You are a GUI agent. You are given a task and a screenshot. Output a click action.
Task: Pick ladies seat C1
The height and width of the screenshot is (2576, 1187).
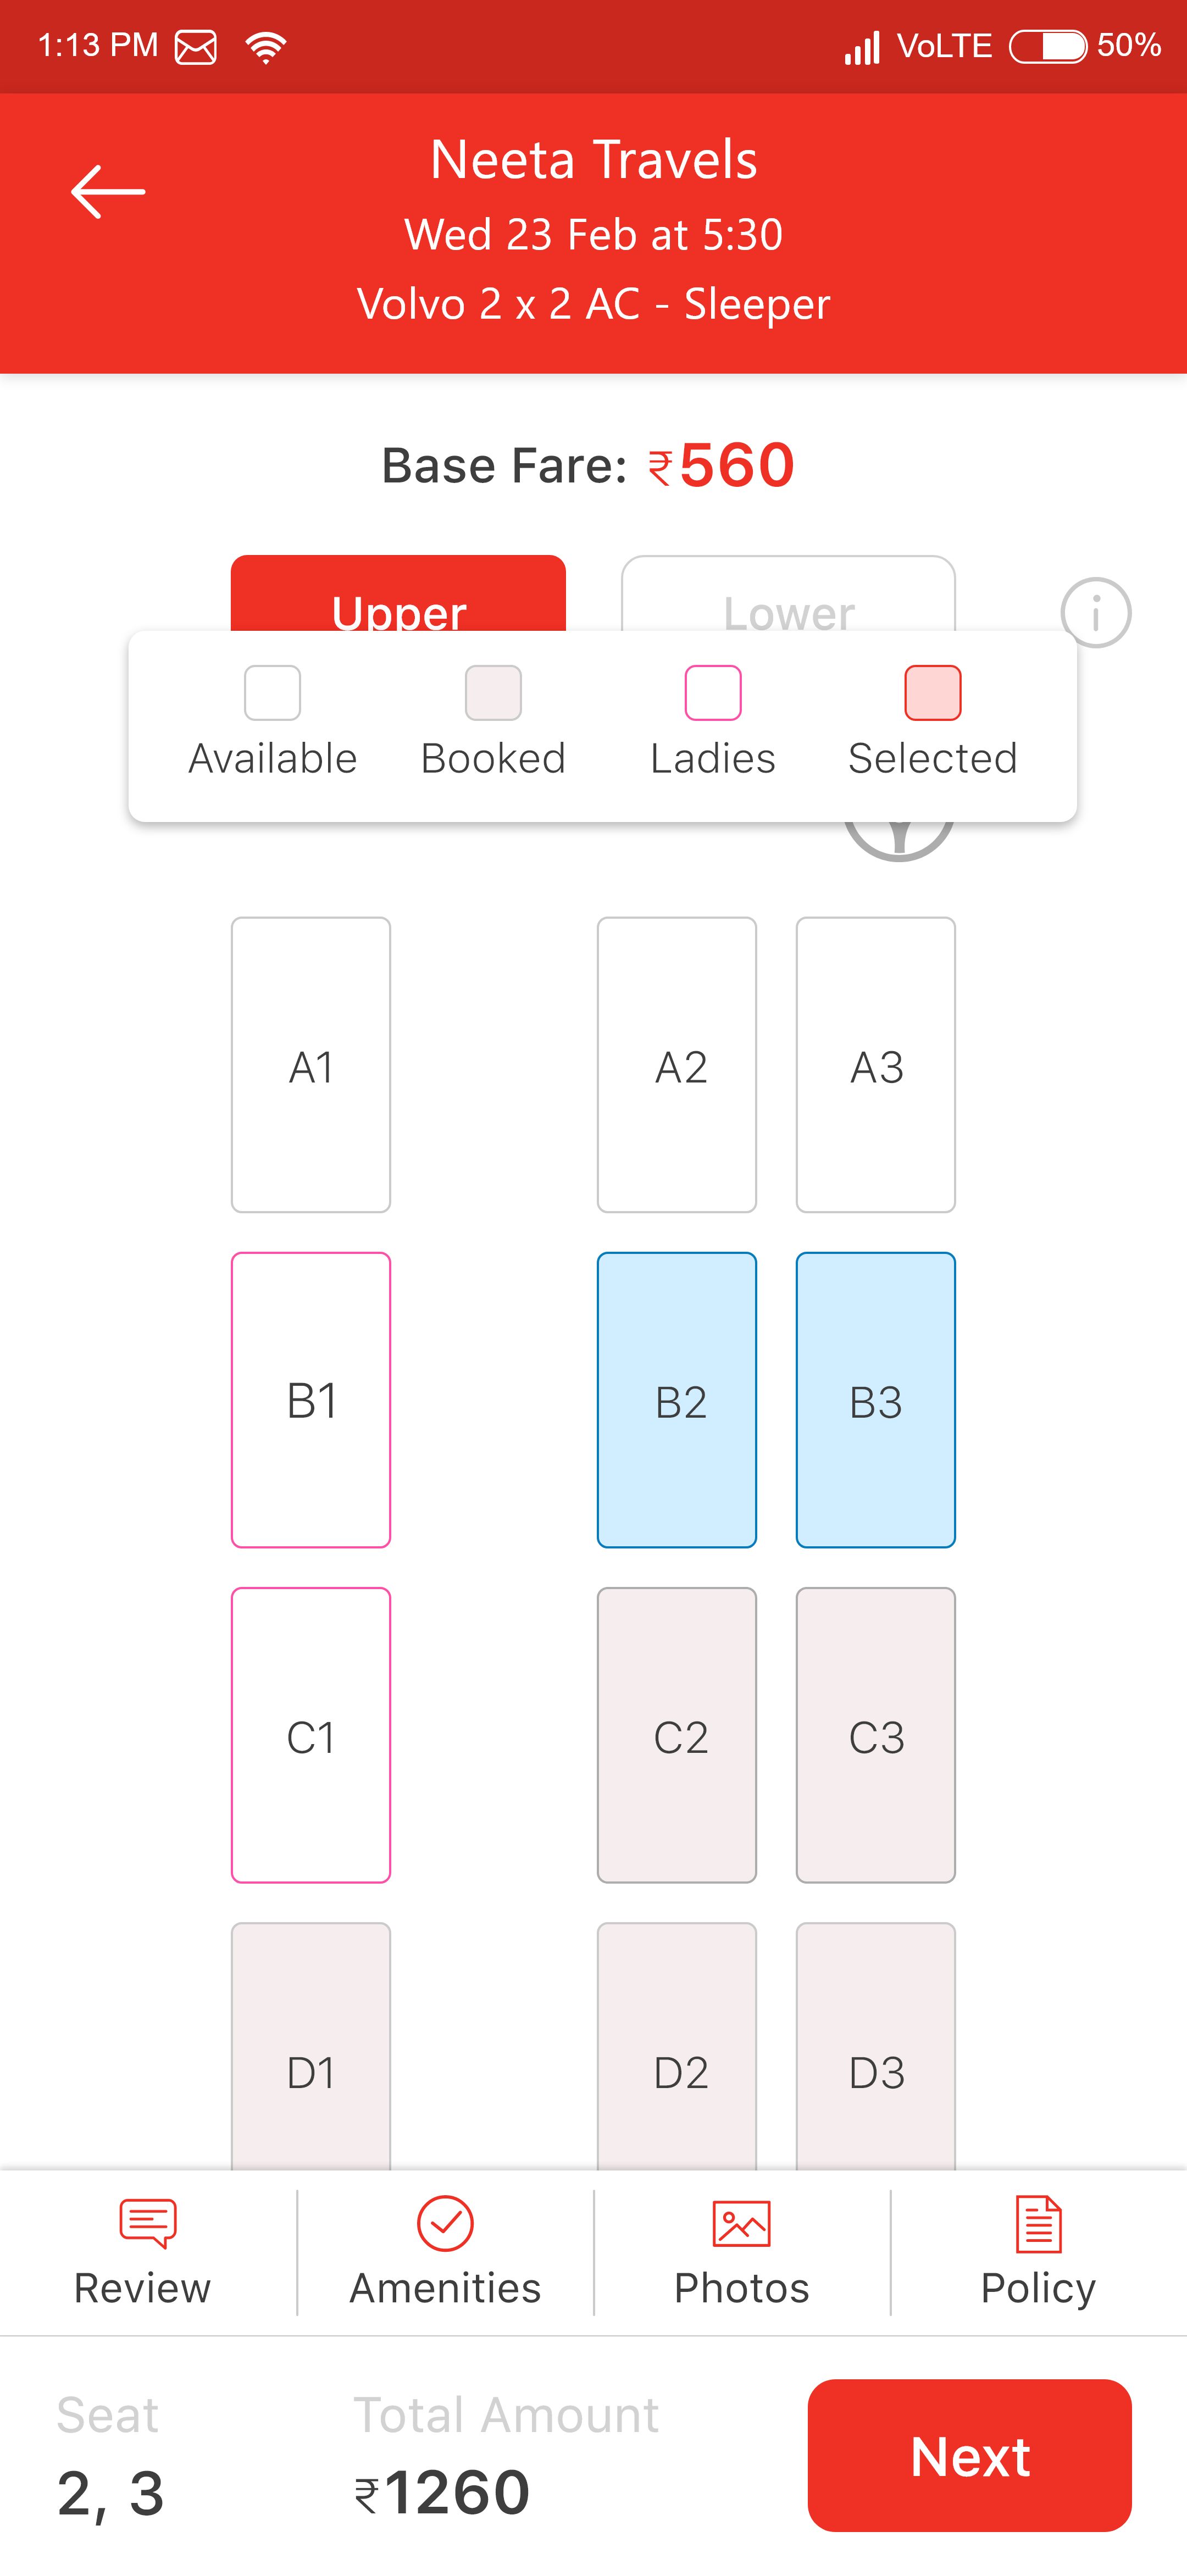coord(311,1734)
